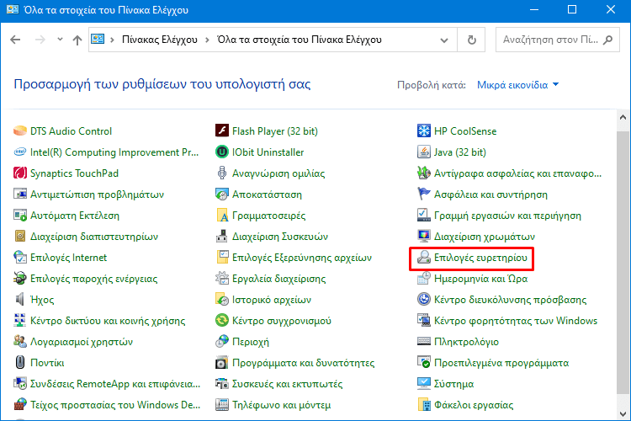Open Αντίγραφα ασφαλείας και επαναφορά link
This screenshot has width=631, height=421.
pyautogui.click(x=517, y=173)
